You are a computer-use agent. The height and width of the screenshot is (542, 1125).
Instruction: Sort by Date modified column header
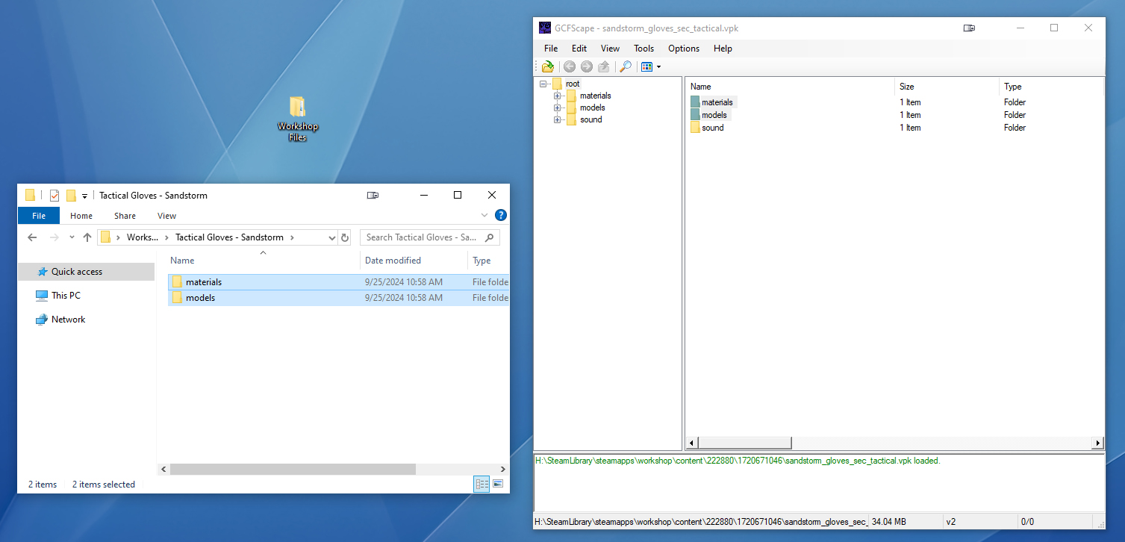[393, 261]
